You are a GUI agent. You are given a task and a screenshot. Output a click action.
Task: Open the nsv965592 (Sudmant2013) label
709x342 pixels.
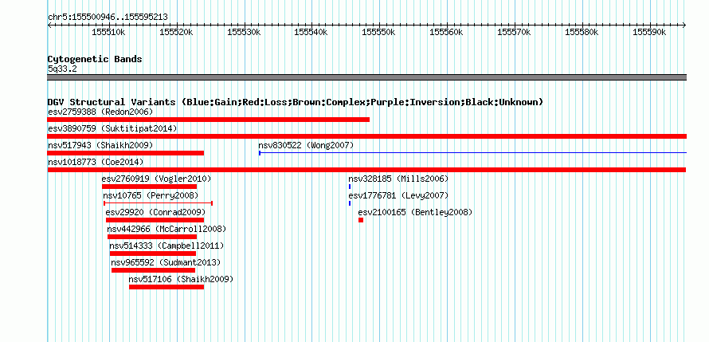click(166, 262)
